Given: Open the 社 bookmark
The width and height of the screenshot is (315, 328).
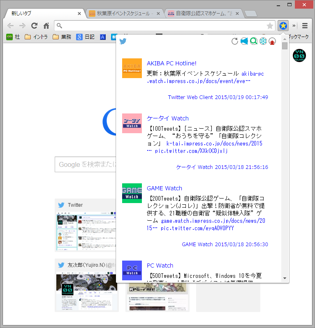Looking at the screenshot, I should point(13,37).
